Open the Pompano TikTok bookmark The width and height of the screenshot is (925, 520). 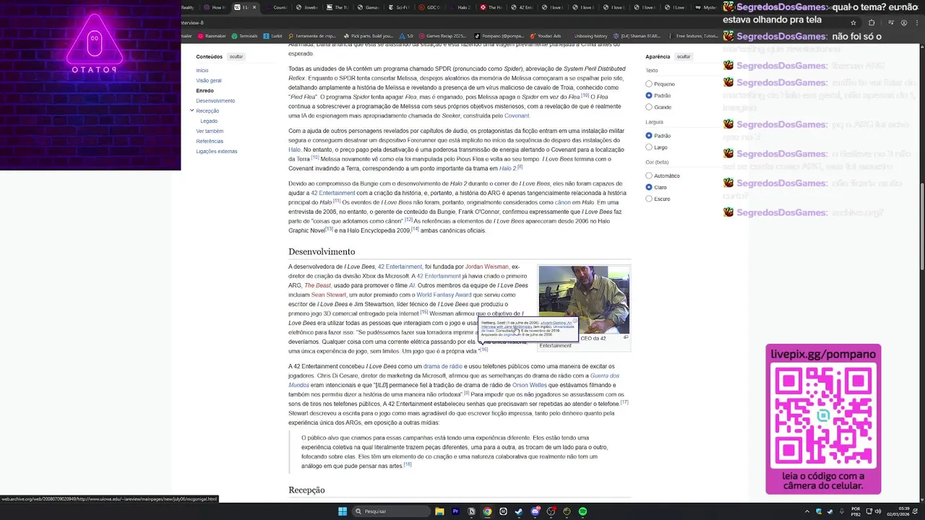pyautogui.click(x=499, y=35)
